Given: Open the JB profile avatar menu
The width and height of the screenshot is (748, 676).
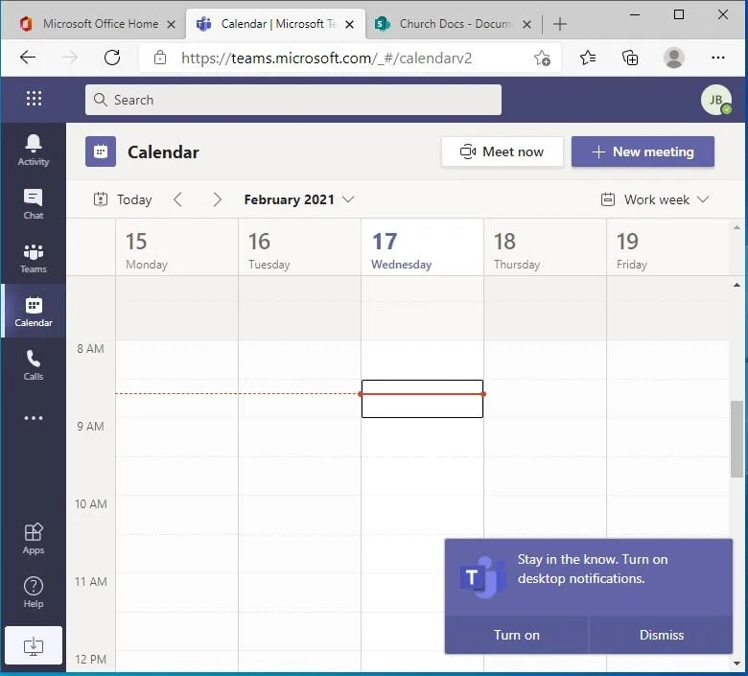Looking at the screenshot, I should 716,100.
